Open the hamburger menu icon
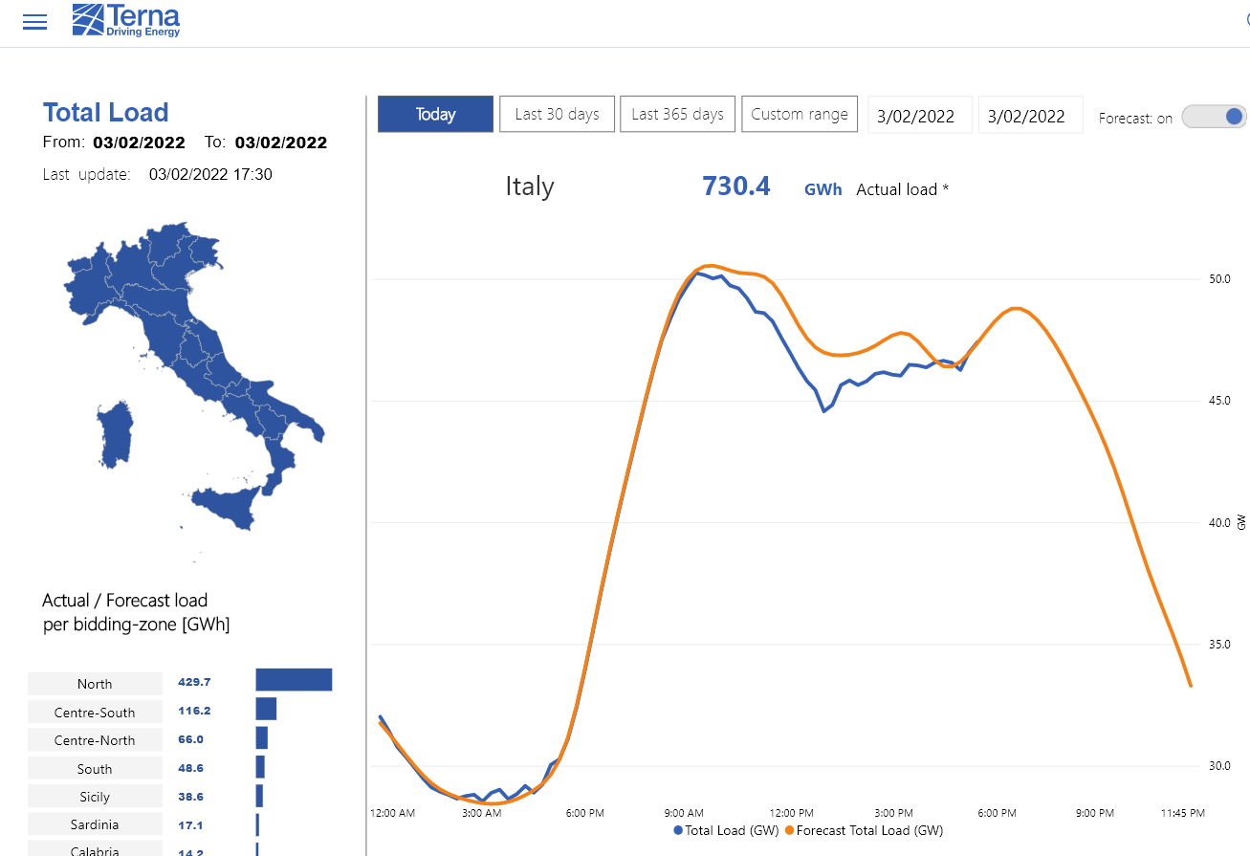 (x=34, y=22)
